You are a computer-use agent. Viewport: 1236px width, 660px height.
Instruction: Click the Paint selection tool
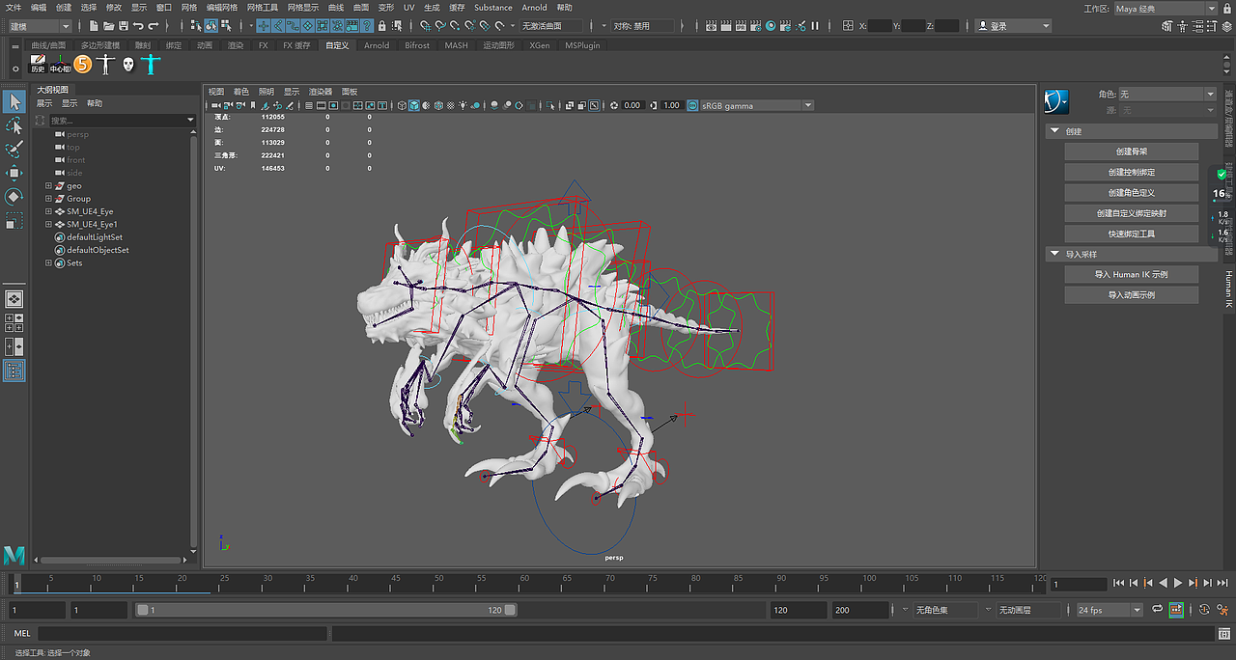click(14, 150)
